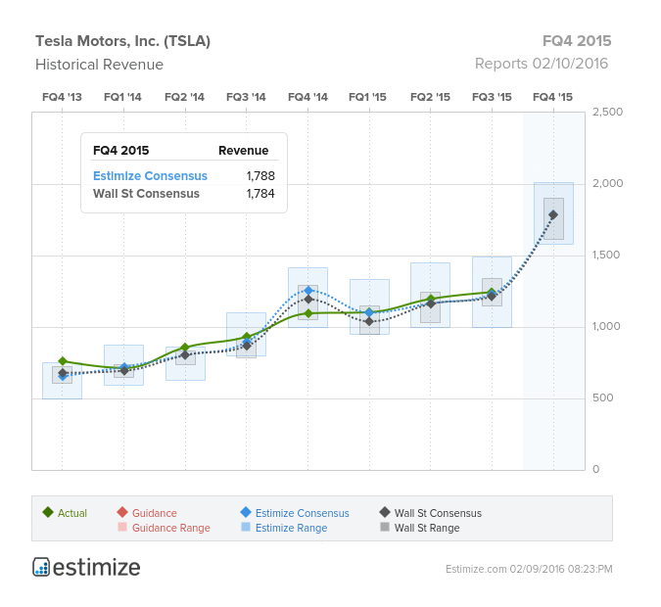
Task: Click the Reports 02/10/2016 text
Action: (542, 64)
